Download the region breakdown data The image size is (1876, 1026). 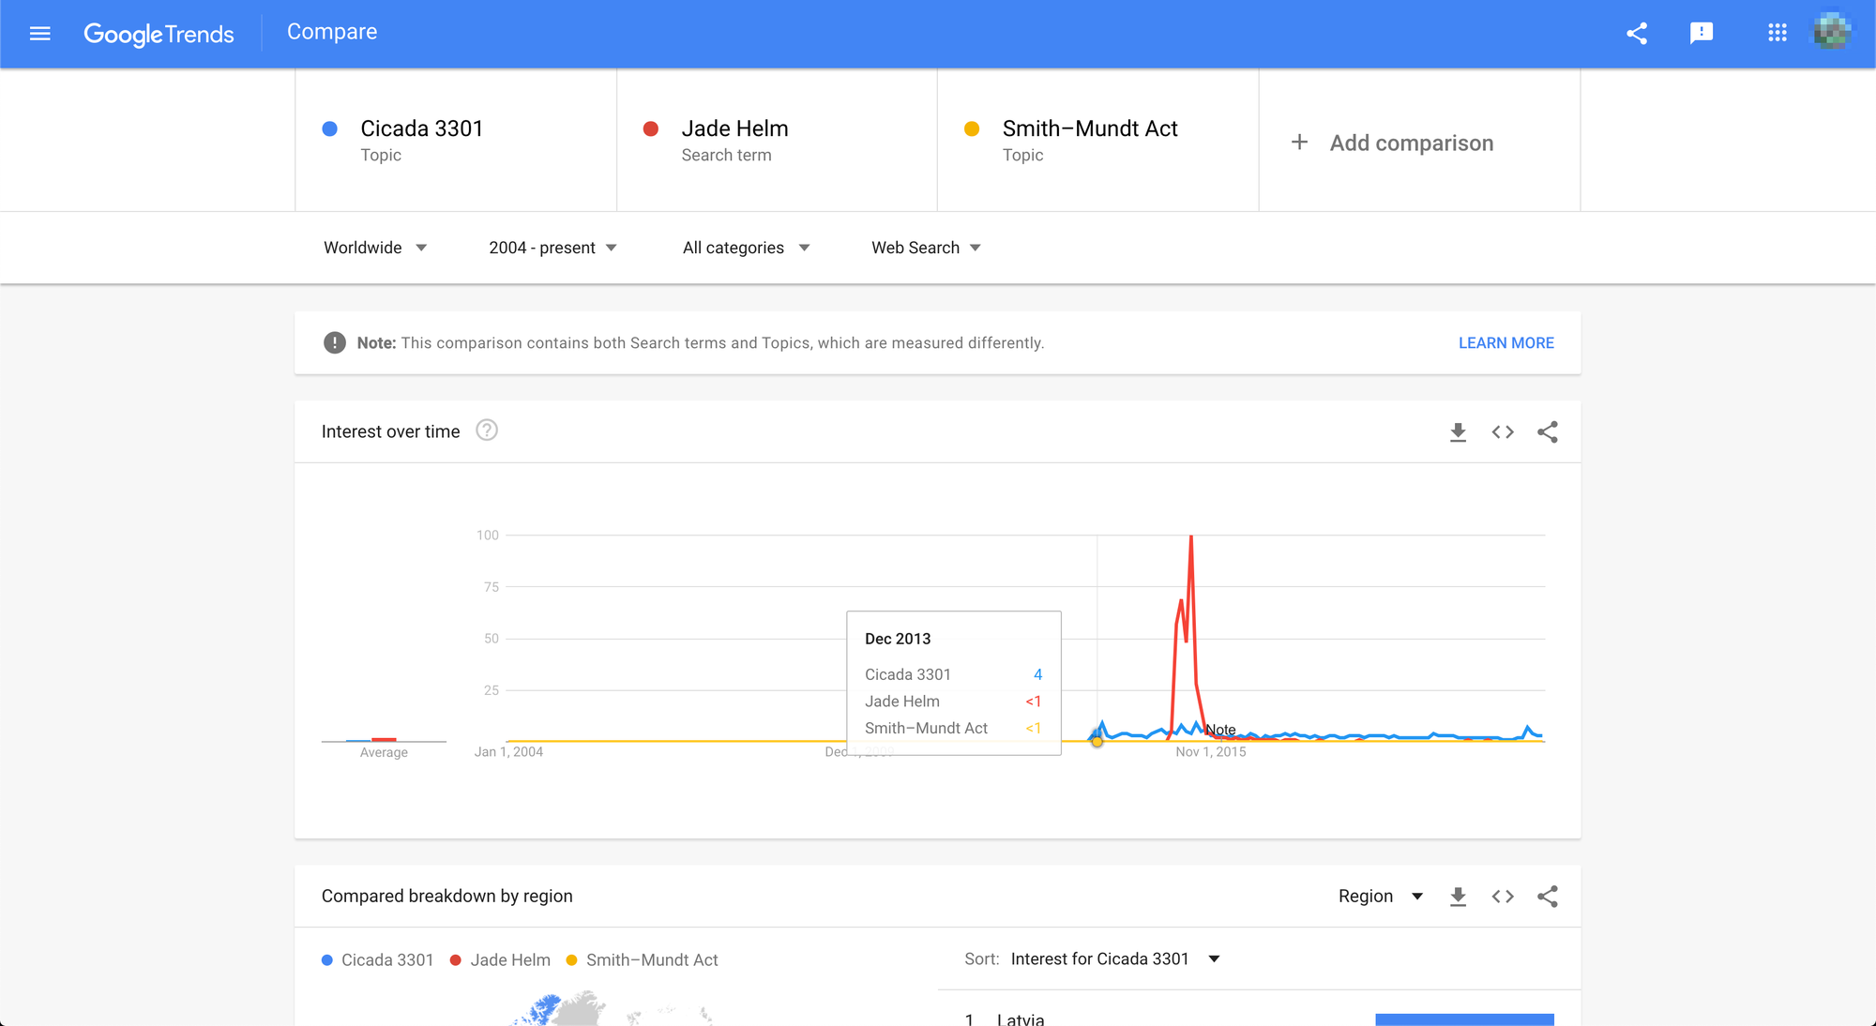[x=1458, y=897]
